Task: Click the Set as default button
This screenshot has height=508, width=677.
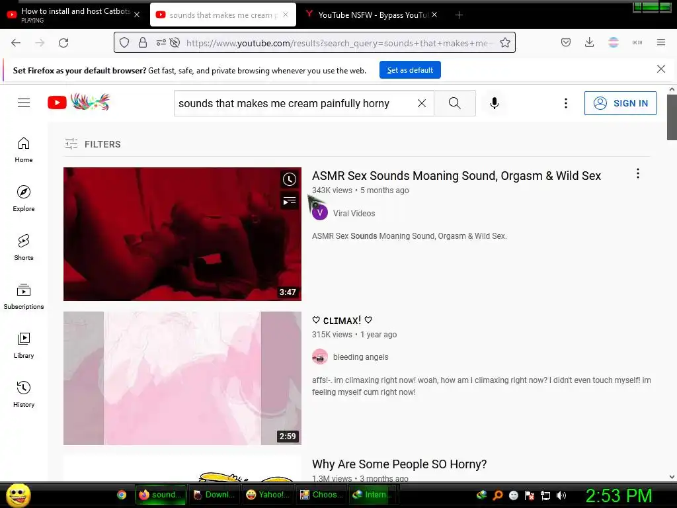Action: [410, 70]
